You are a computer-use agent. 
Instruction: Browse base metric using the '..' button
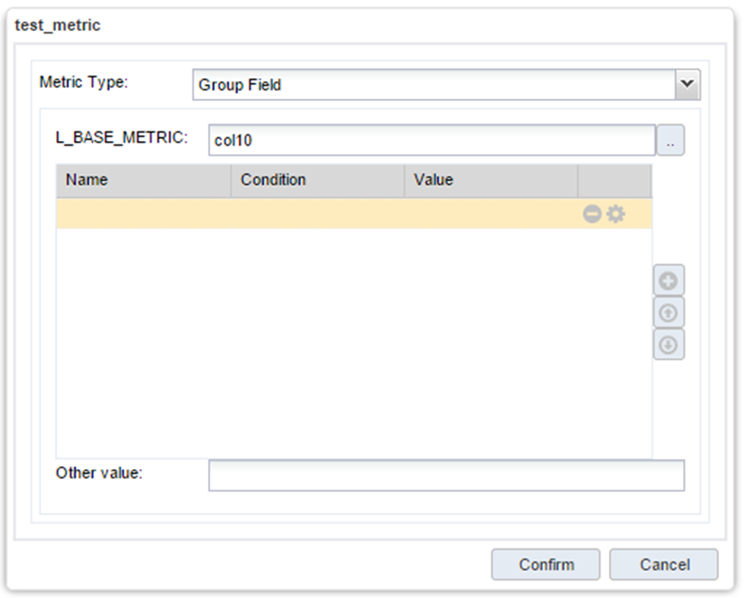(x=670, y=141)
